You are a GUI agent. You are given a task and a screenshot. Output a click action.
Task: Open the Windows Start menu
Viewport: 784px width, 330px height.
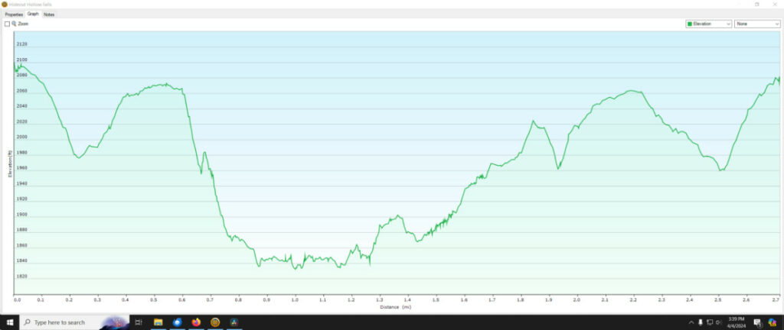9,322
